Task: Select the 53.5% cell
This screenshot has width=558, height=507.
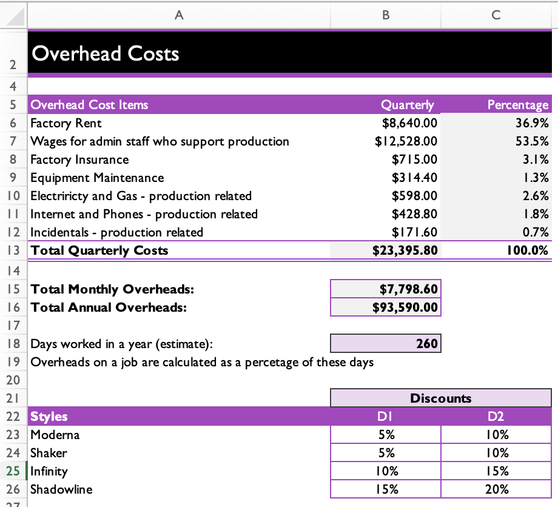Action: (496, 141)
